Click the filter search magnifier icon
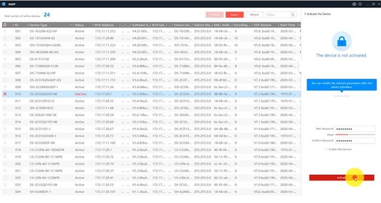The height and width of the screenshot is (203, 381). [x=293, y=15]
